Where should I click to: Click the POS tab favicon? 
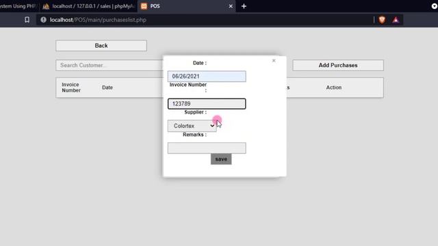click(144, 6)
